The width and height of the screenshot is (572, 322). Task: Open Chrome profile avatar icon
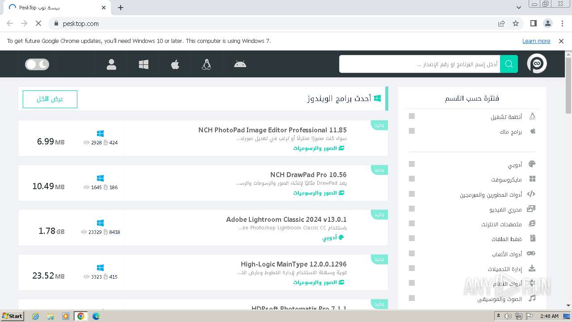547,23
